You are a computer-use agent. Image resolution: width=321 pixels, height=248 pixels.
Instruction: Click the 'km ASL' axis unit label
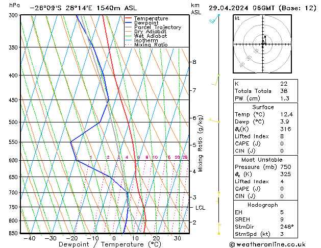(195, 9)
